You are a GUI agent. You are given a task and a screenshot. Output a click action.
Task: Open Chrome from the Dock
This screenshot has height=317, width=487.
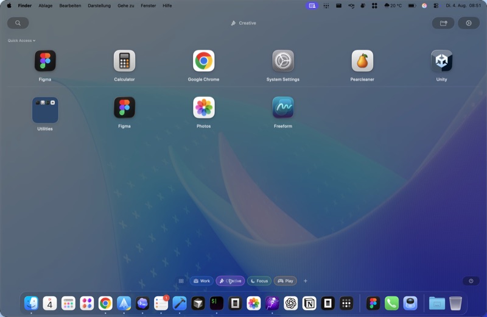105,303
